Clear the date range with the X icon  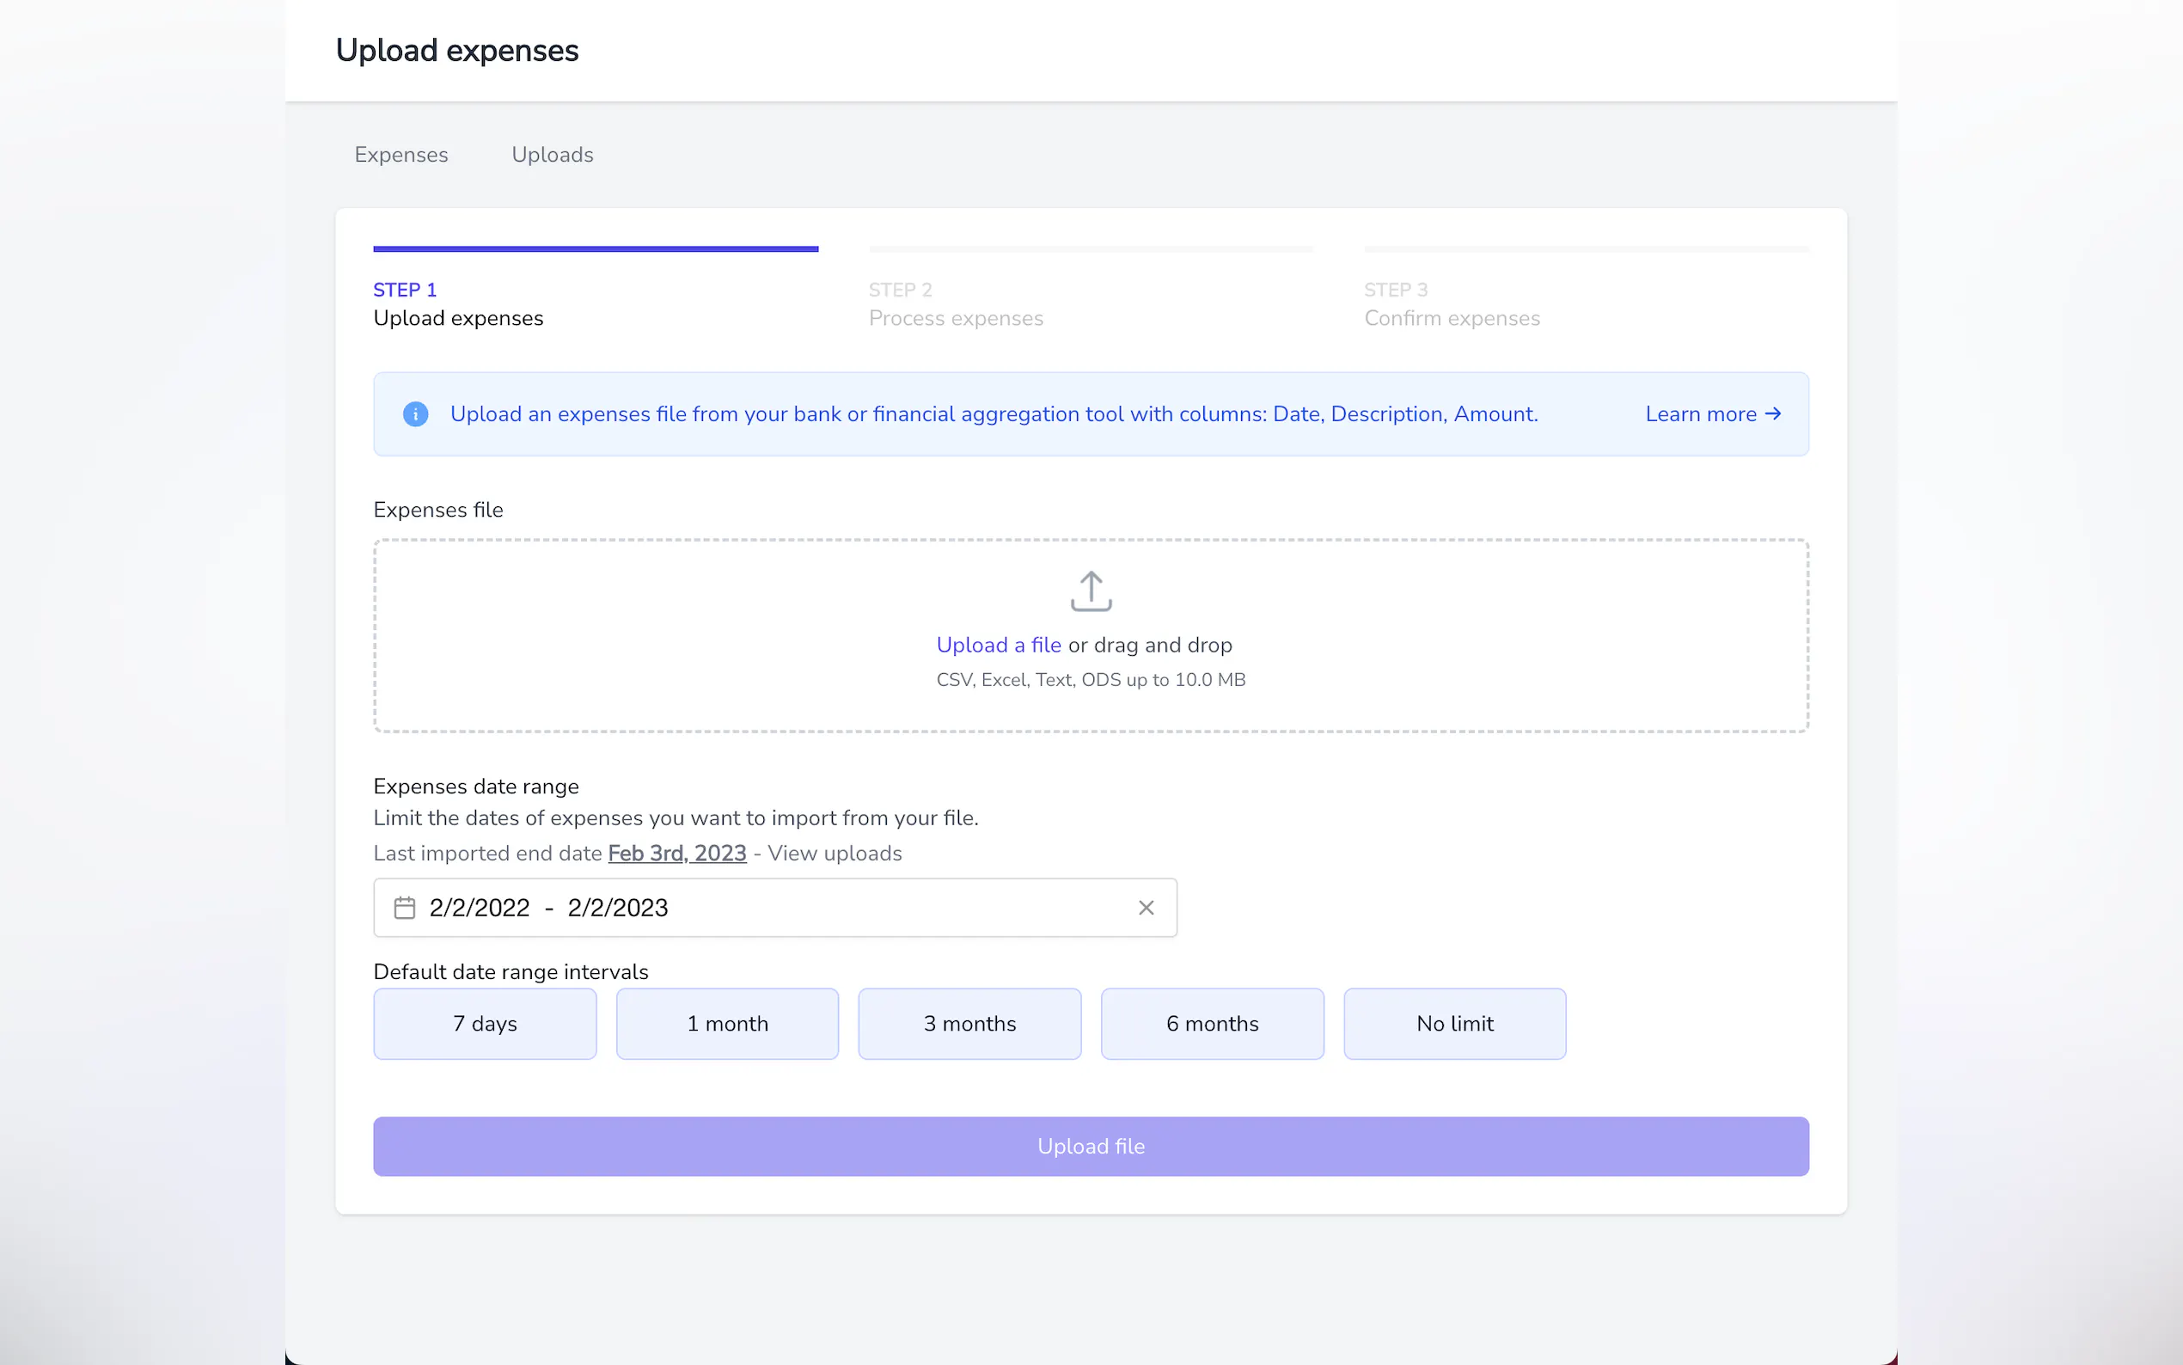point(1145,908)
